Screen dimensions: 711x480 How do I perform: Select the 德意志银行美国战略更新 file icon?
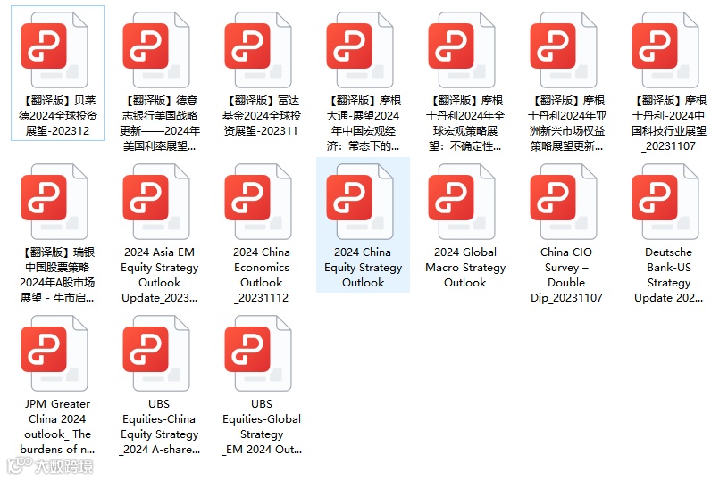pyautogui.click(x=156, y=50)
